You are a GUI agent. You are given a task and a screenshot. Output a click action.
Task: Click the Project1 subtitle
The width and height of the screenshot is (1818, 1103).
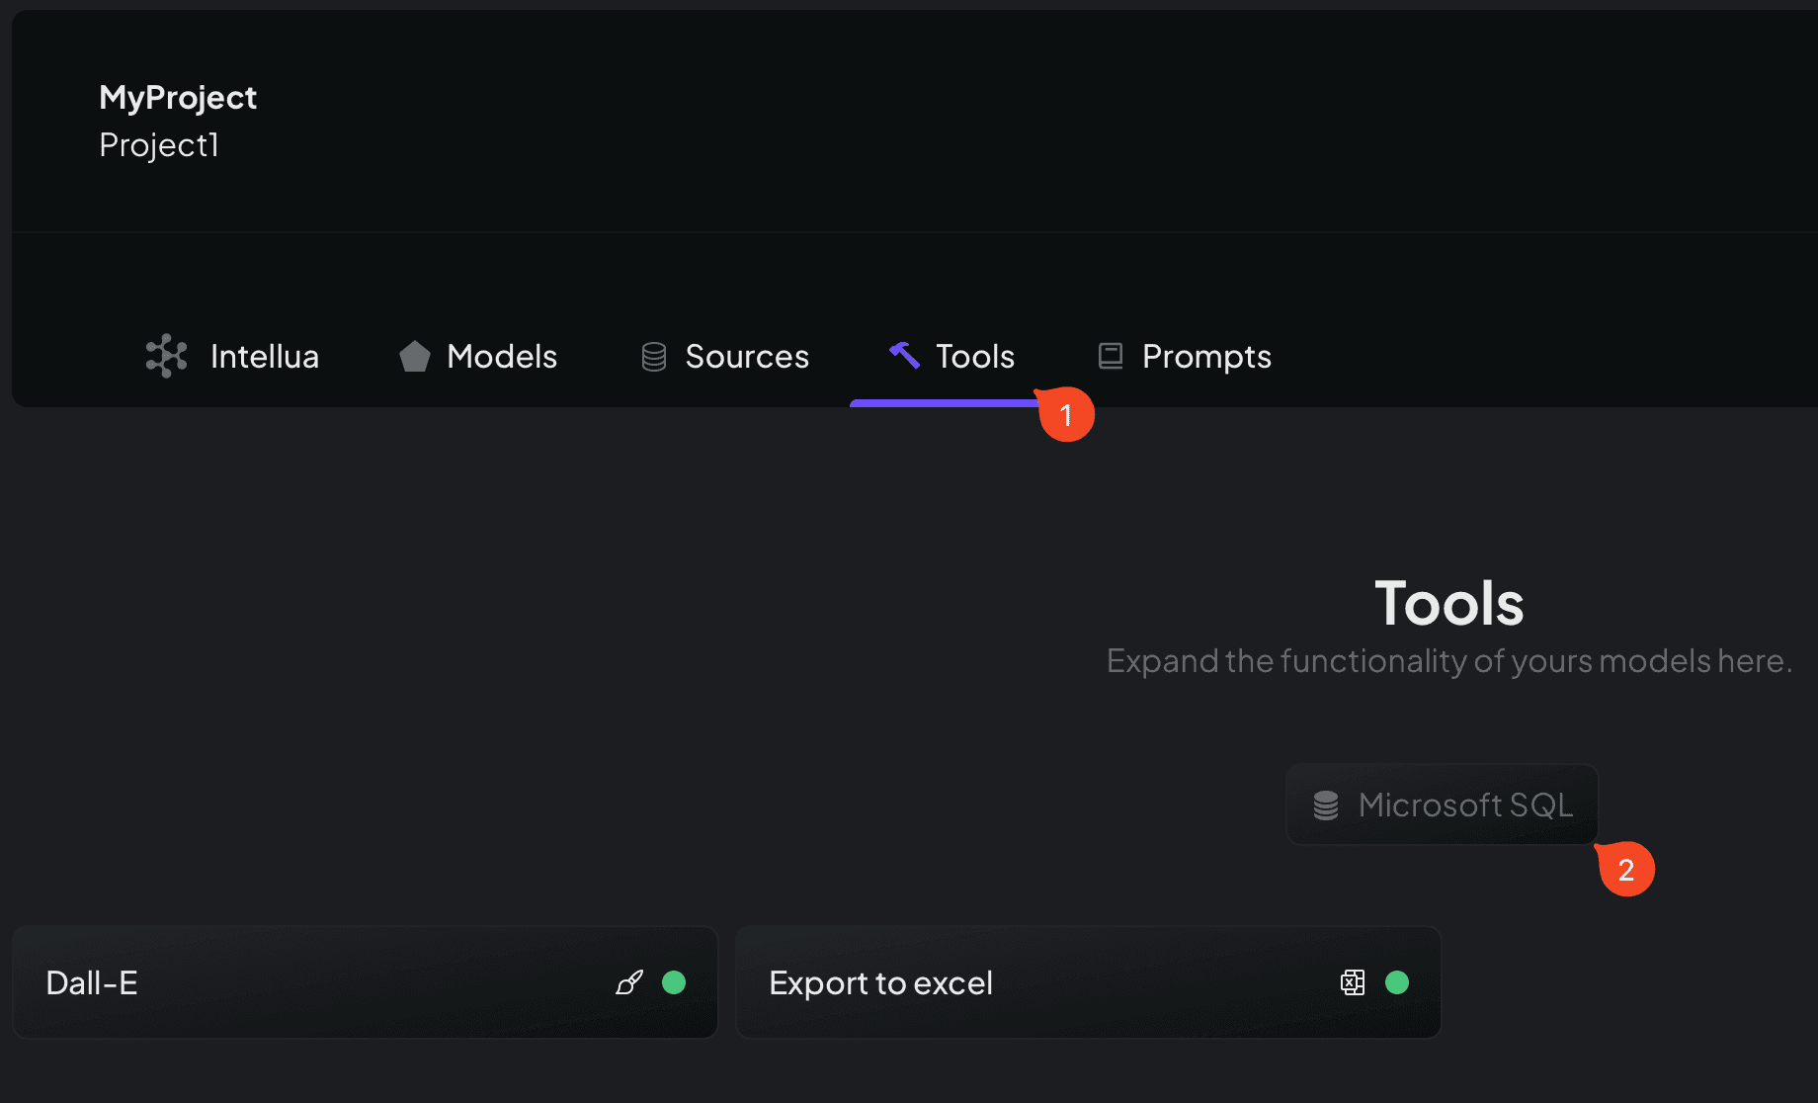tap(159, 145)
